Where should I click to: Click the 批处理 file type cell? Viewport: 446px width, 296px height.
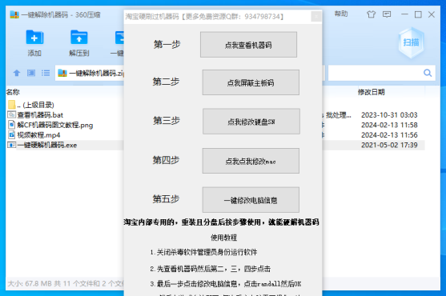pyautogui.click(x=338, y=114)
